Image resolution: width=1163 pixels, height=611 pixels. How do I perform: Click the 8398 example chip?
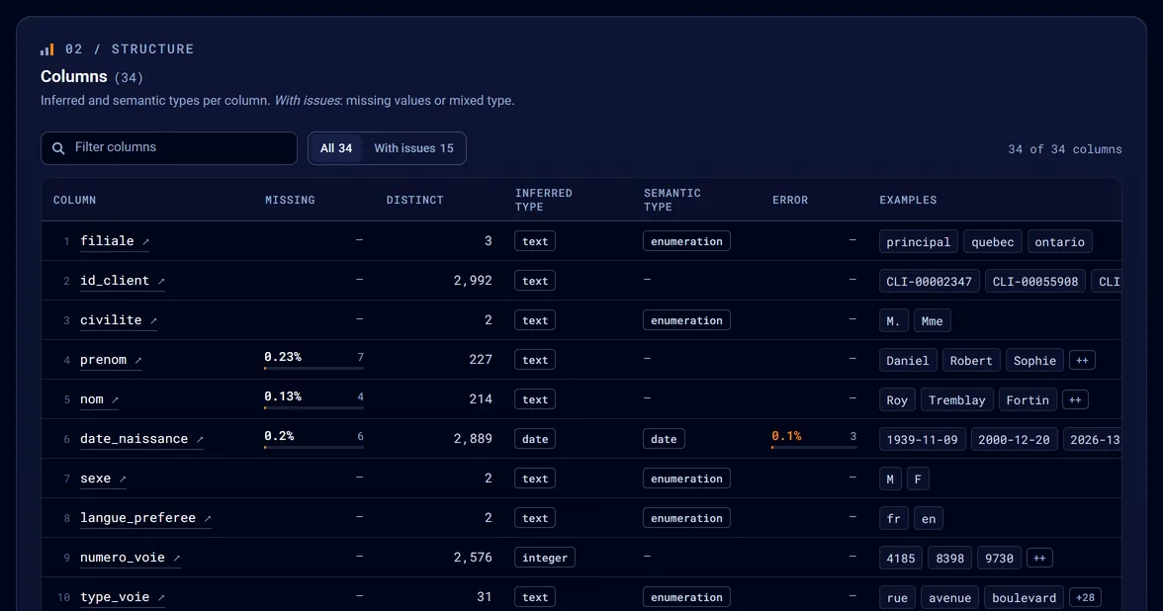tap(949, 558)
